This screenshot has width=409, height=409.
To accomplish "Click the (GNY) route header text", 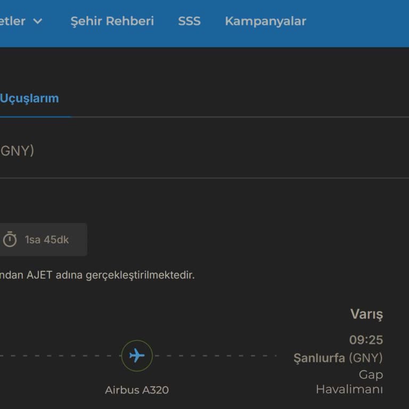I will tap(17, 151).
